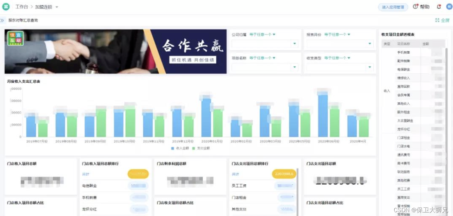This screenshot has height=216, width=453.
Task: Change 项目名称 condition 等于任意一个
Action: (x=262, y=58)
